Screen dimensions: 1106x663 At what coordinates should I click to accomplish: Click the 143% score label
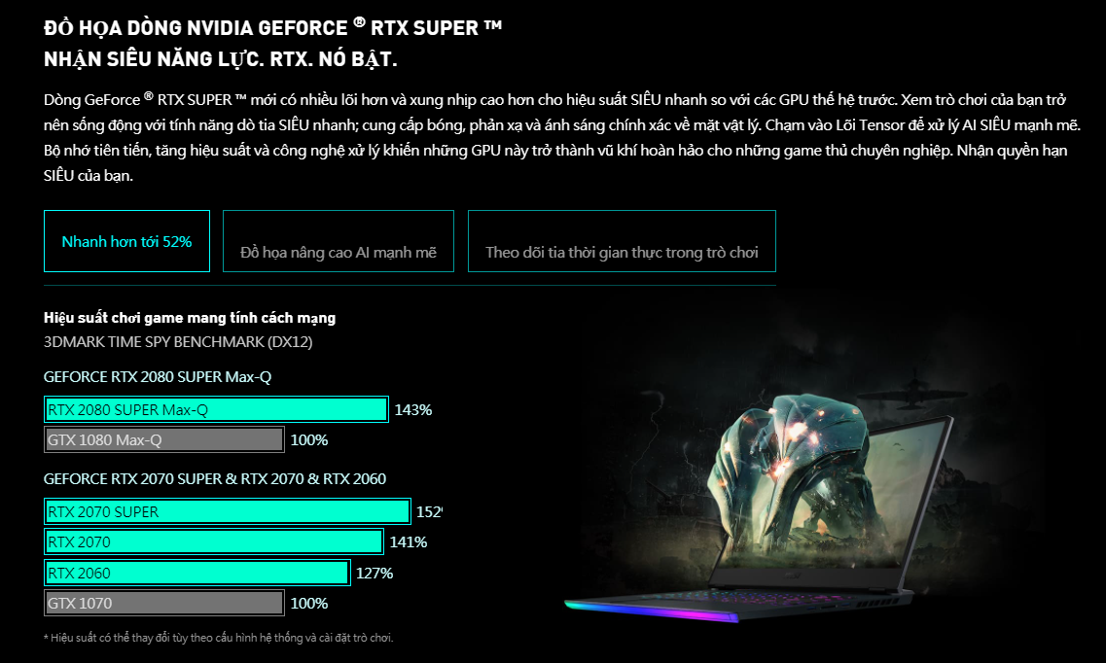[412, 410]
